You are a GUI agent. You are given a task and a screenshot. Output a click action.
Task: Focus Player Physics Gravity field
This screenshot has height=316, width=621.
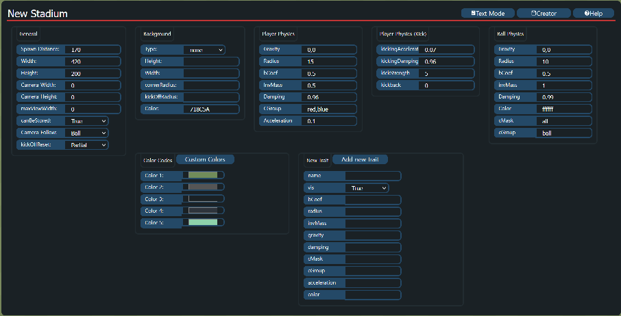tap(329, 50)
